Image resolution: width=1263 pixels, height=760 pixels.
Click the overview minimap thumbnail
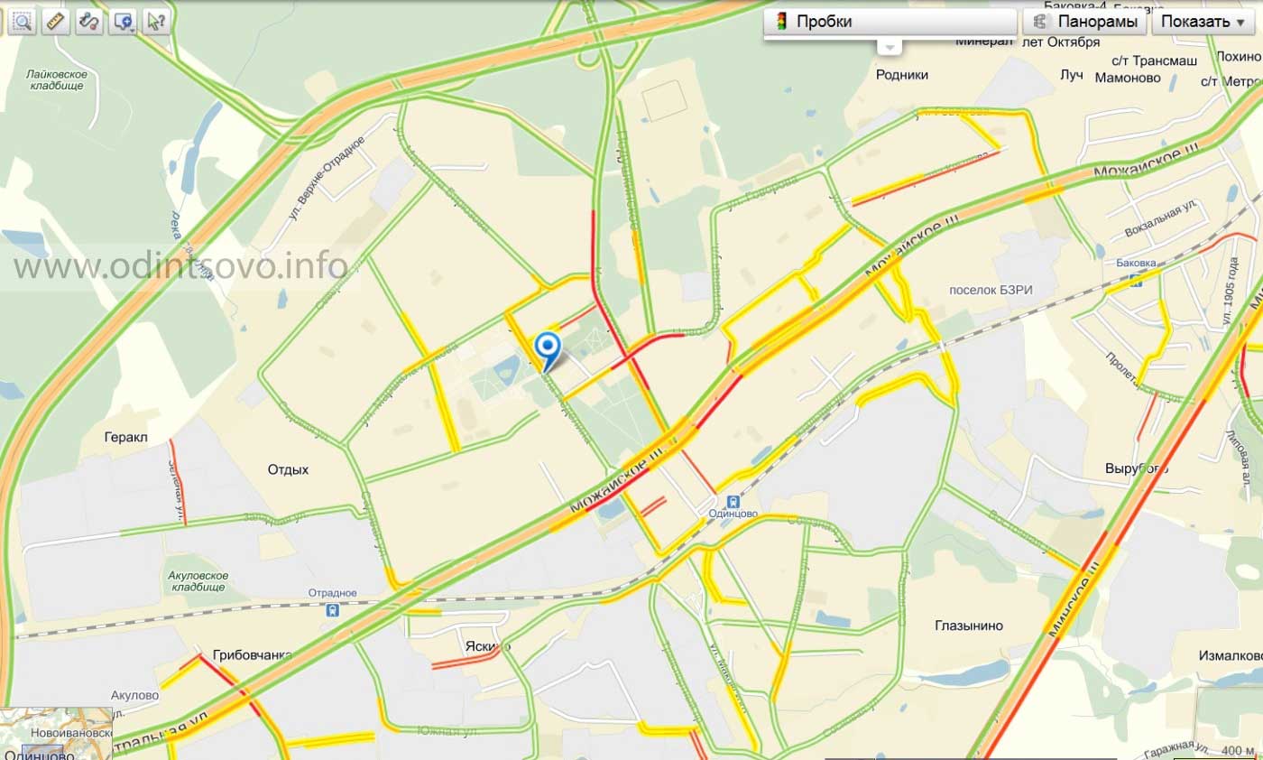[x=56, y=734]
